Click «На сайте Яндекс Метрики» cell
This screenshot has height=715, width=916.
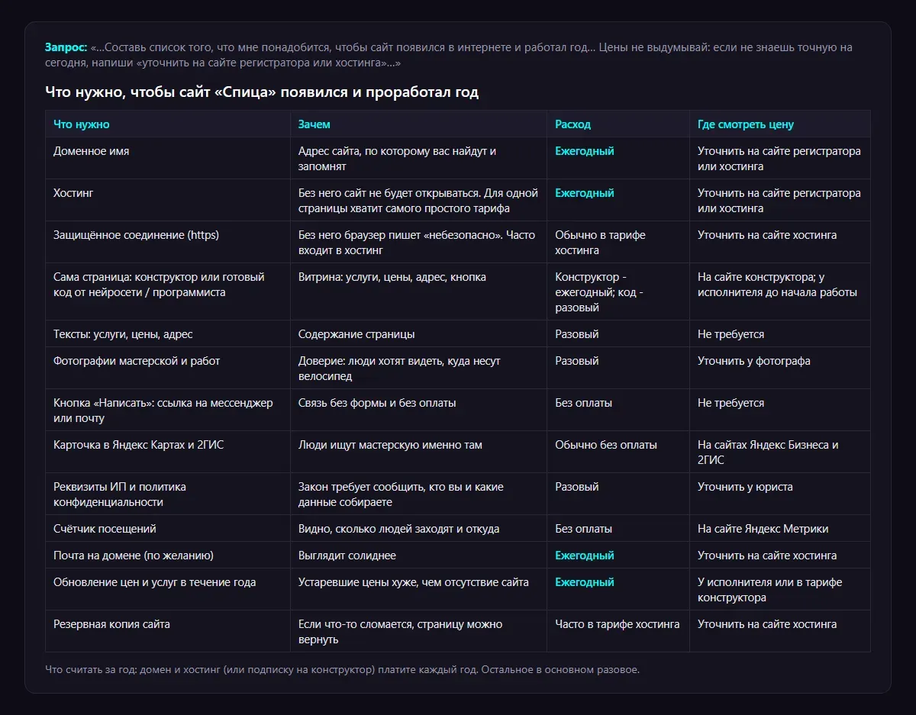(x=780, y=529)
